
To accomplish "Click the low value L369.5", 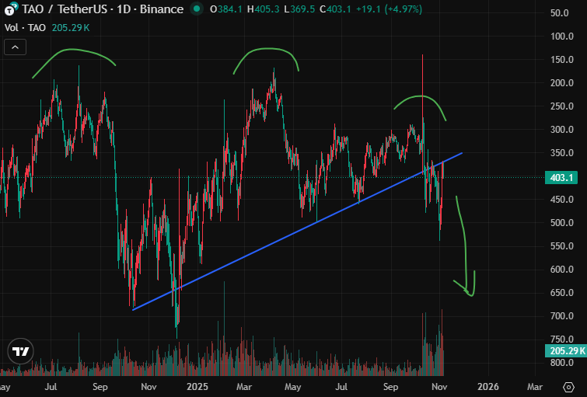I will pos(299,9).
